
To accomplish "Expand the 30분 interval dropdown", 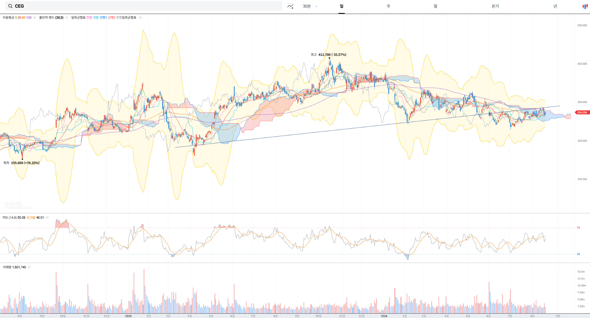I will 310,6.
